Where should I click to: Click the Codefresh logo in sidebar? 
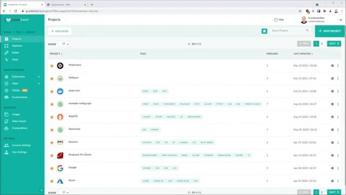pos(17,20)
